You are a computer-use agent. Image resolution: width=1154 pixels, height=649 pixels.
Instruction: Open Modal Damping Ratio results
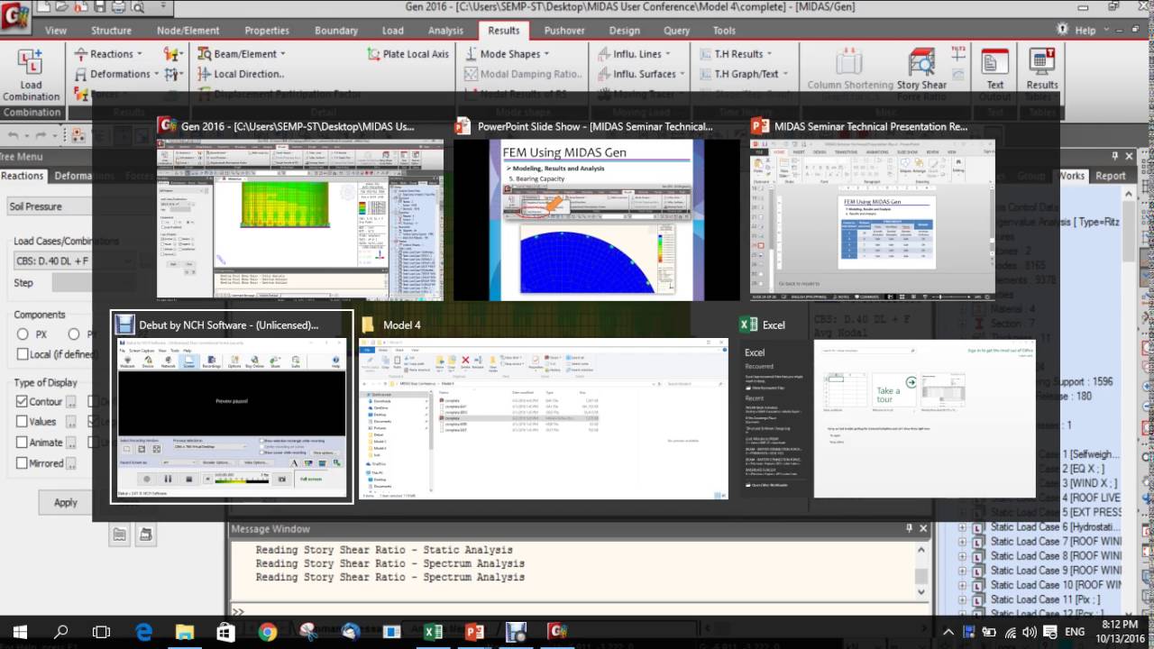click(524, 74)
